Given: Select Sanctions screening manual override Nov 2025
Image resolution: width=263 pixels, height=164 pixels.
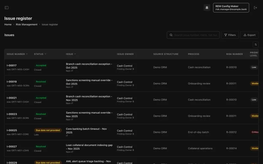Looking at the screenshot, I should pyautogui.click(x=89, y=114).
